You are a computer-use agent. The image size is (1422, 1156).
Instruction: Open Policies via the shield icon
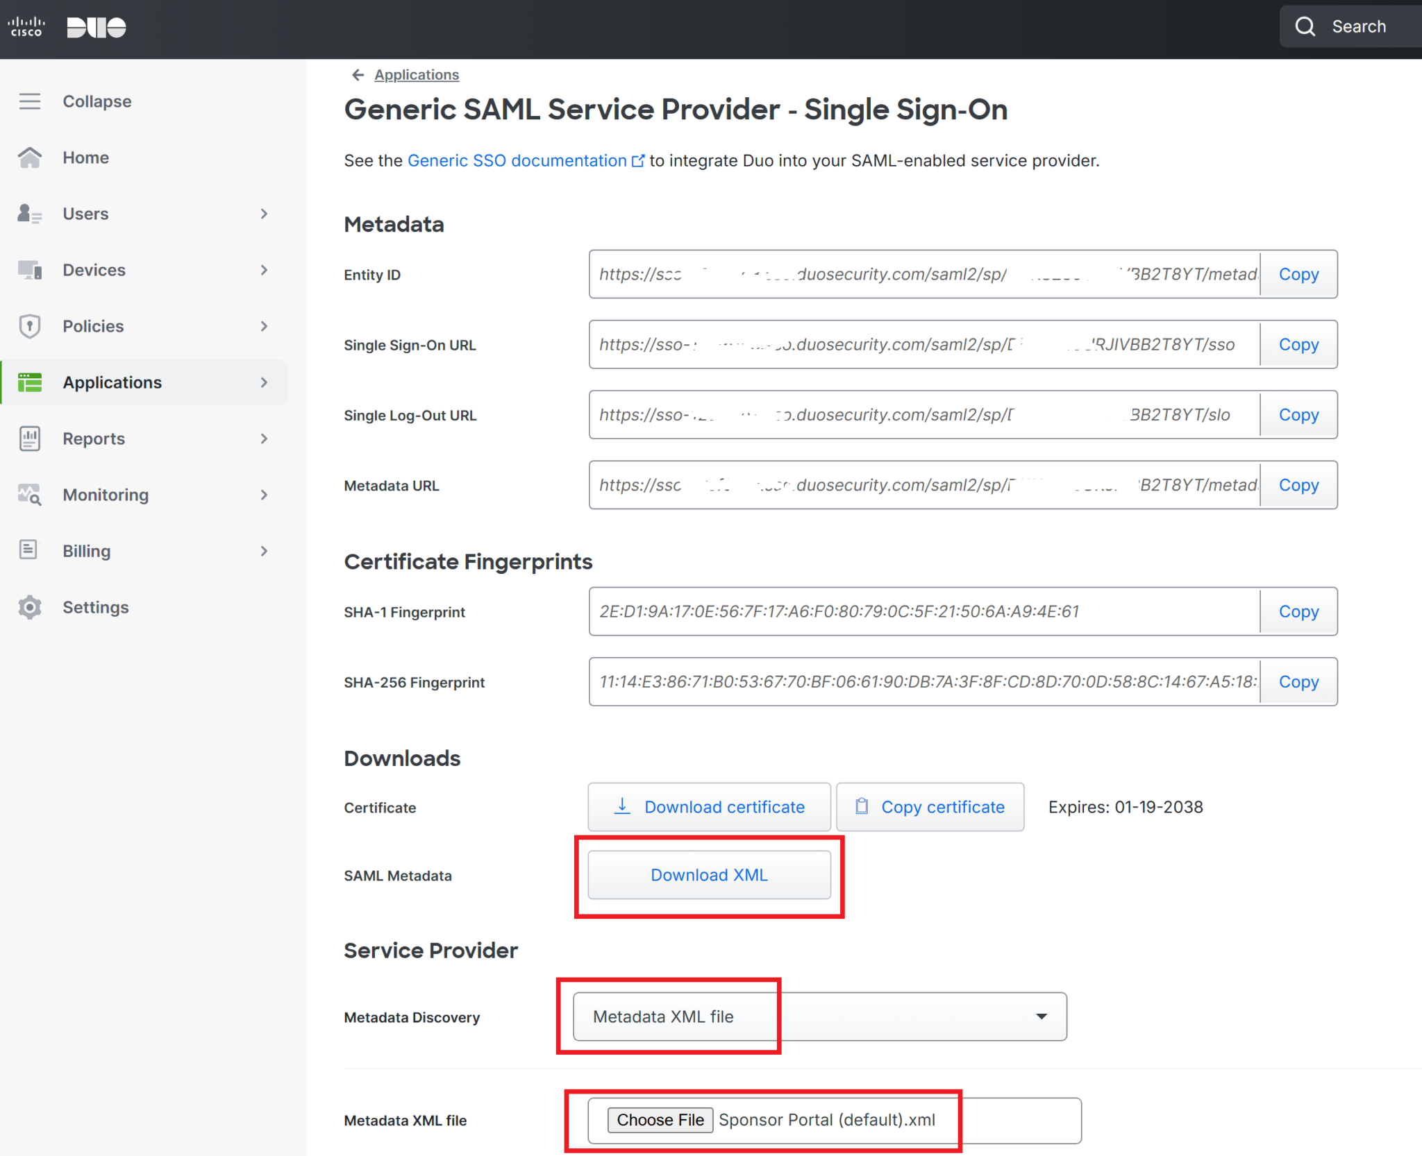[30, 325]
